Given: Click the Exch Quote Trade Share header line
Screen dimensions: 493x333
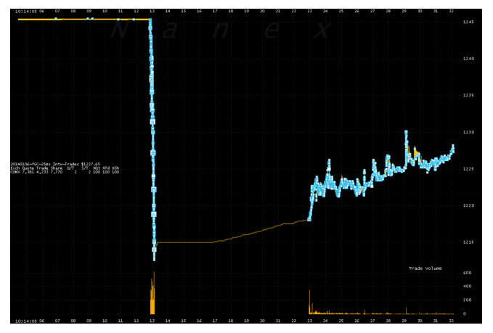Looking at the screenshot, I should click(x=65, y=168).
